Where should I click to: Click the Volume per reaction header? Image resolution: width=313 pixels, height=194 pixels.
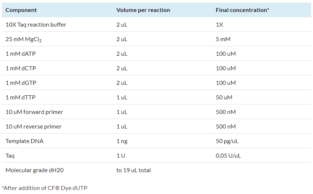(x=143, y=10)
